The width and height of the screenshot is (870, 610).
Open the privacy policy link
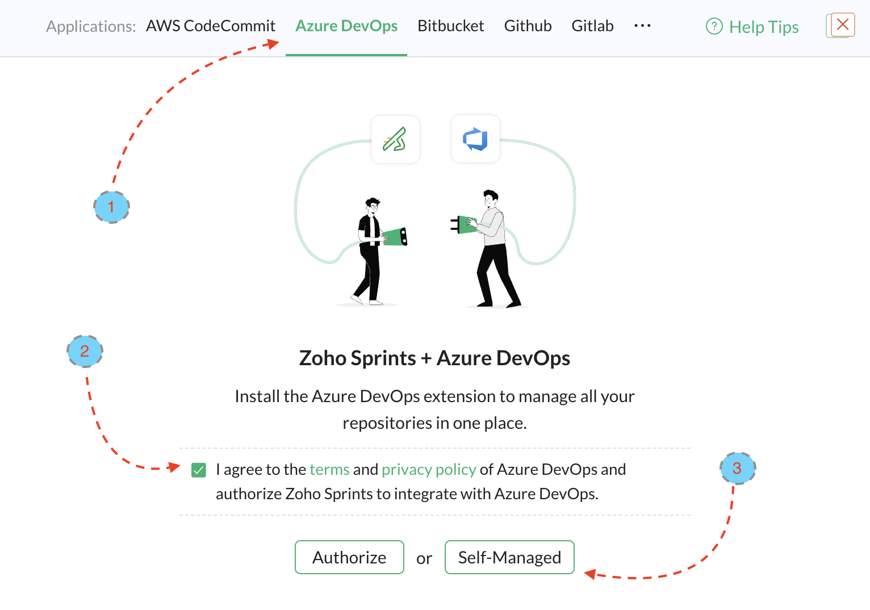tap(429, 470)
